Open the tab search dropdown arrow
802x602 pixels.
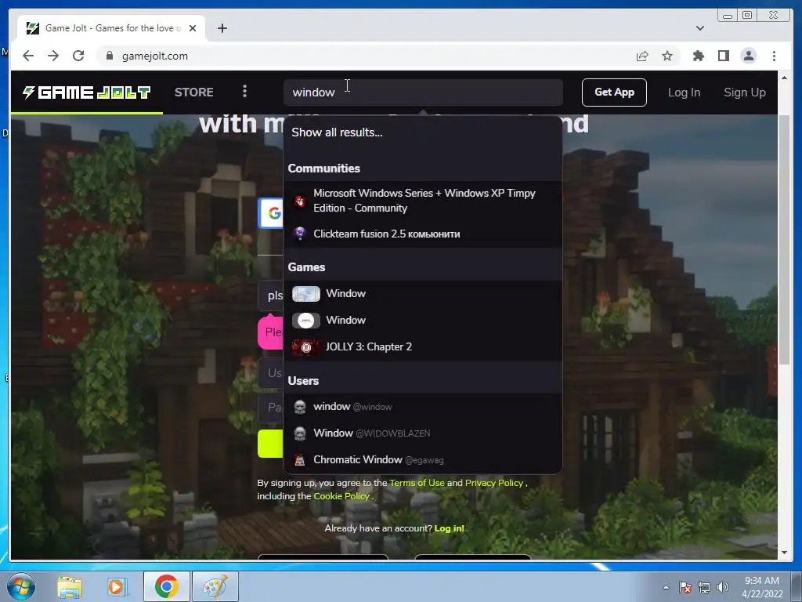(x=699, y=28)
